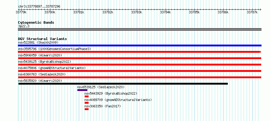
Task: Open nsv4075806 (gnomADStructuralVariants) label
Action: (52, 68)
